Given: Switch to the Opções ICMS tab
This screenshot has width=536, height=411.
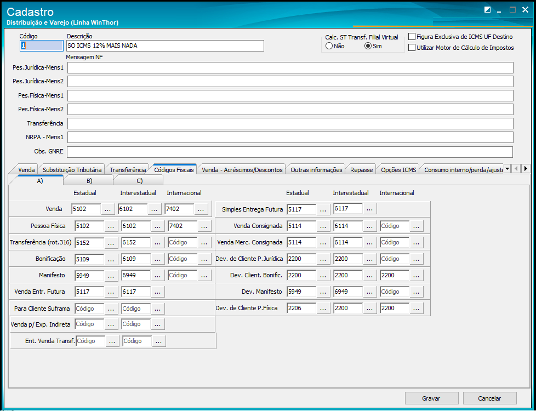Looking at the screenshot, I should 398,169.
